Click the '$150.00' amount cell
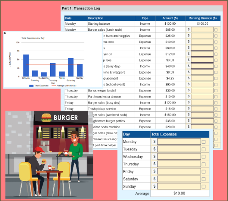The image size is (228, 201). (x=170, y=115)
